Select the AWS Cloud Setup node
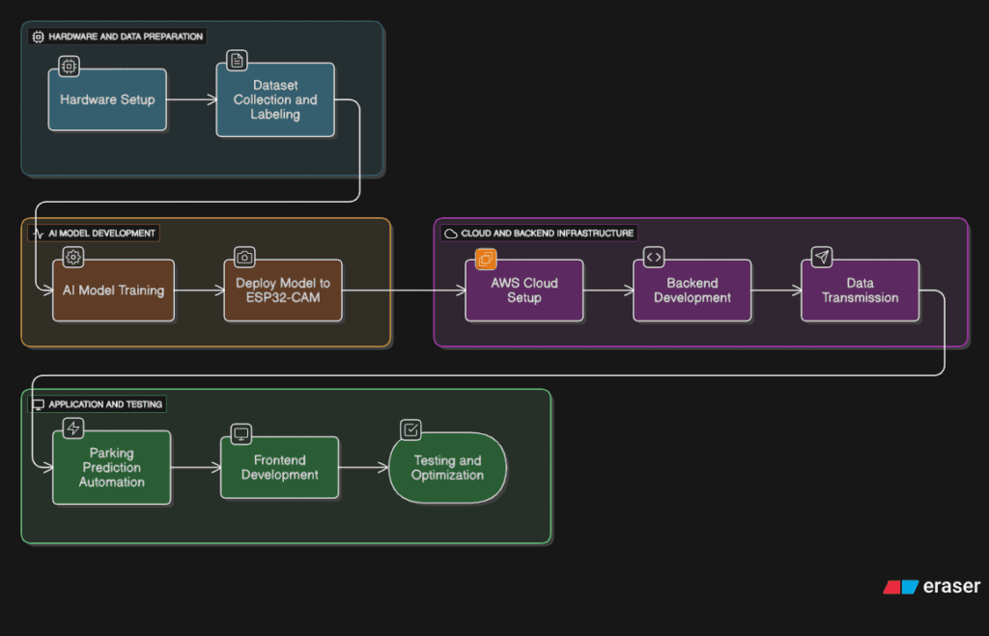The image size is (989, 636). click(524, 290)
